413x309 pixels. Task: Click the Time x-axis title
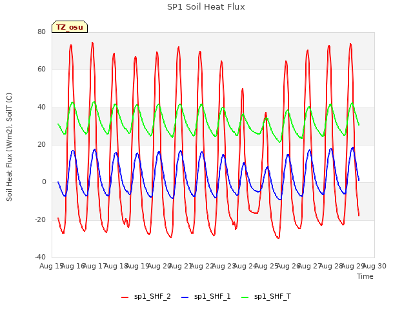(365, 276)
